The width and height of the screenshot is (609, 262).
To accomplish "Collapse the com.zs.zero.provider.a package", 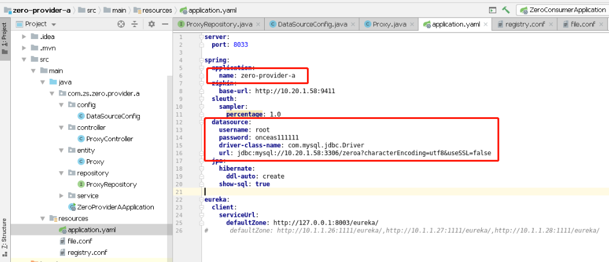I will click(x=52, y=94).
